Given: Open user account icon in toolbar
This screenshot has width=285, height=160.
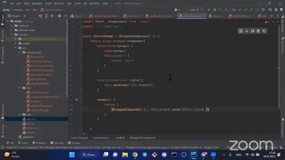Looking at the screenshot, I should (x=177, y=10).
